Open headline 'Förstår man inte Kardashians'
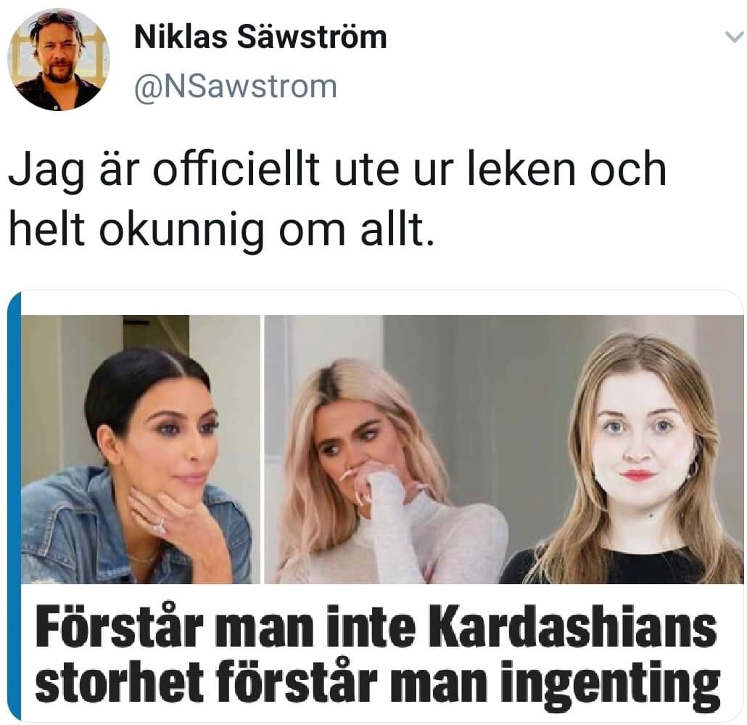Viewport: 747px width, 725px height. [376, 626]
